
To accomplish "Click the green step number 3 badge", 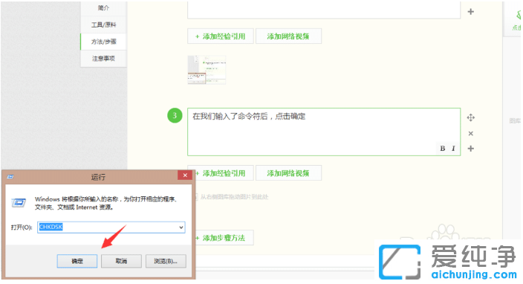I will [175, 115].
